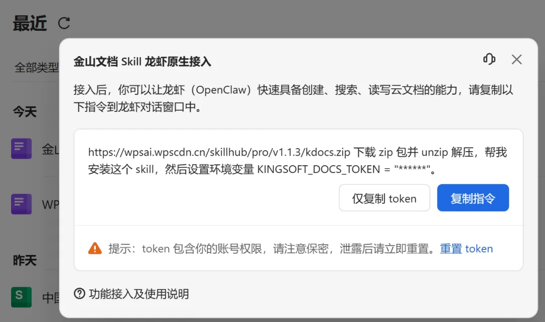Viewport: 545px width, 322px height.
Task: Open the green spreadsheet icon under 昨天
Action: pyautogui.click(x=21, y=297)
